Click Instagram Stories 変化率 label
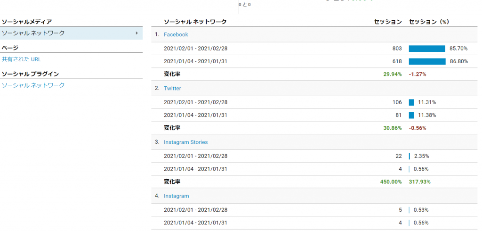 [x=172, y=181]
